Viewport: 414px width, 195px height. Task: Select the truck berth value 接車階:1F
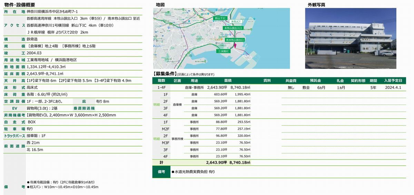(x=36, y=136)
